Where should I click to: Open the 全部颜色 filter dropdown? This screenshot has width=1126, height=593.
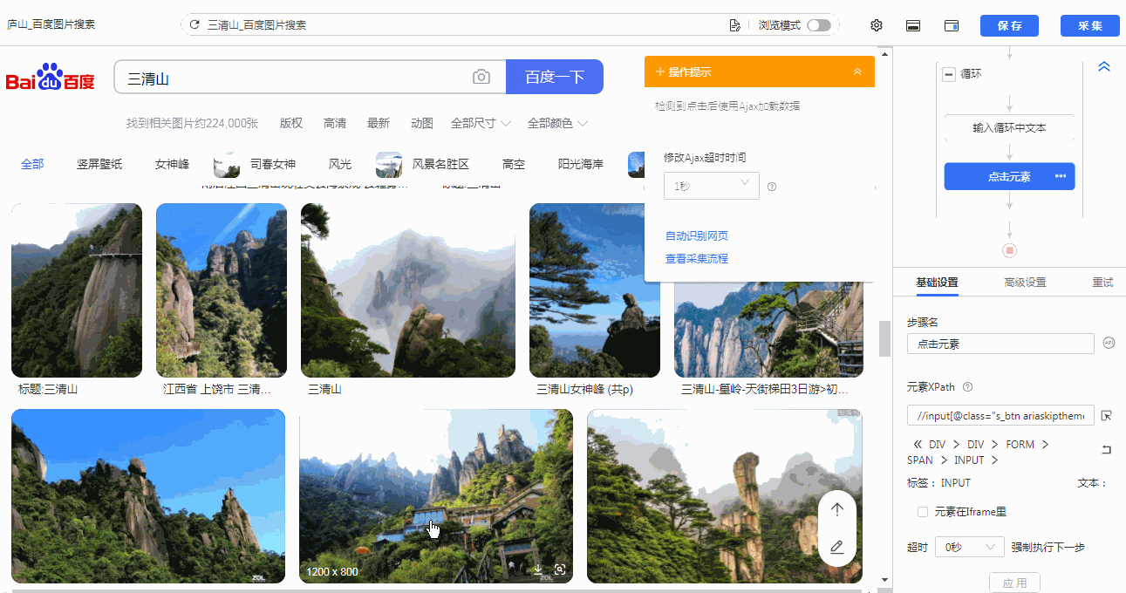pyautogui.click(x=557, y=124)
